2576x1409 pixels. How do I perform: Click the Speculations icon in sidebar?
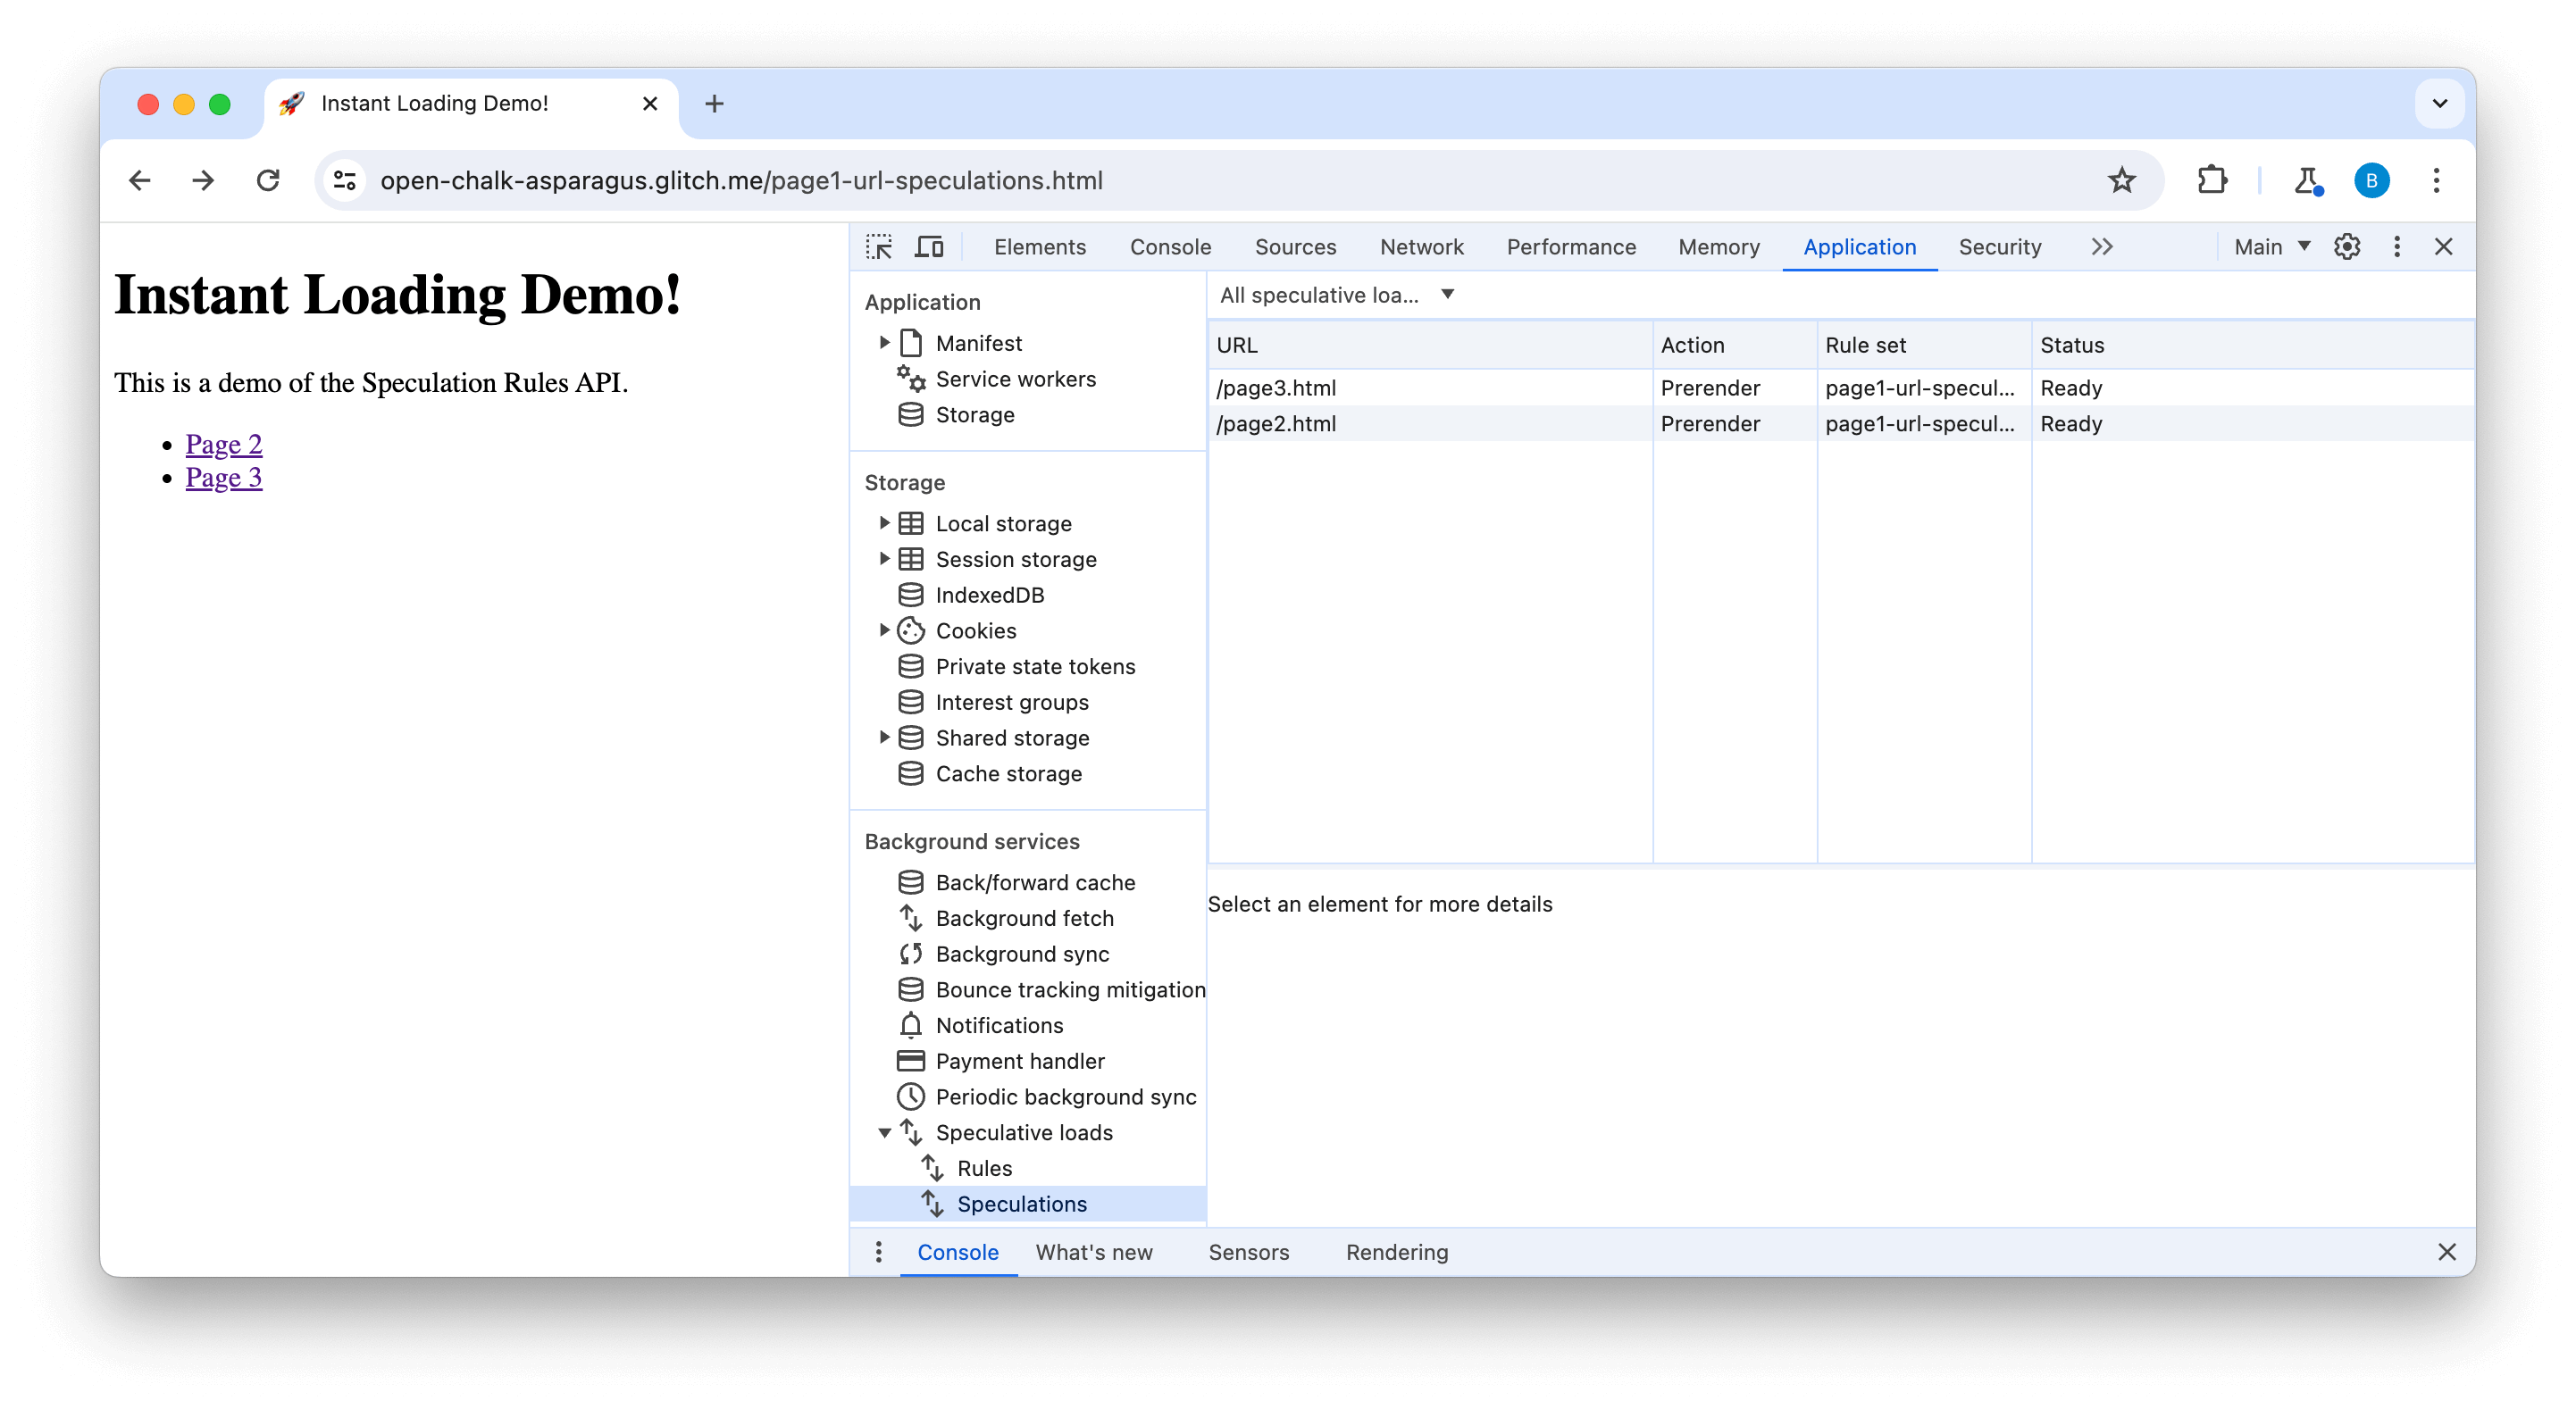[x=935, y=1205]
